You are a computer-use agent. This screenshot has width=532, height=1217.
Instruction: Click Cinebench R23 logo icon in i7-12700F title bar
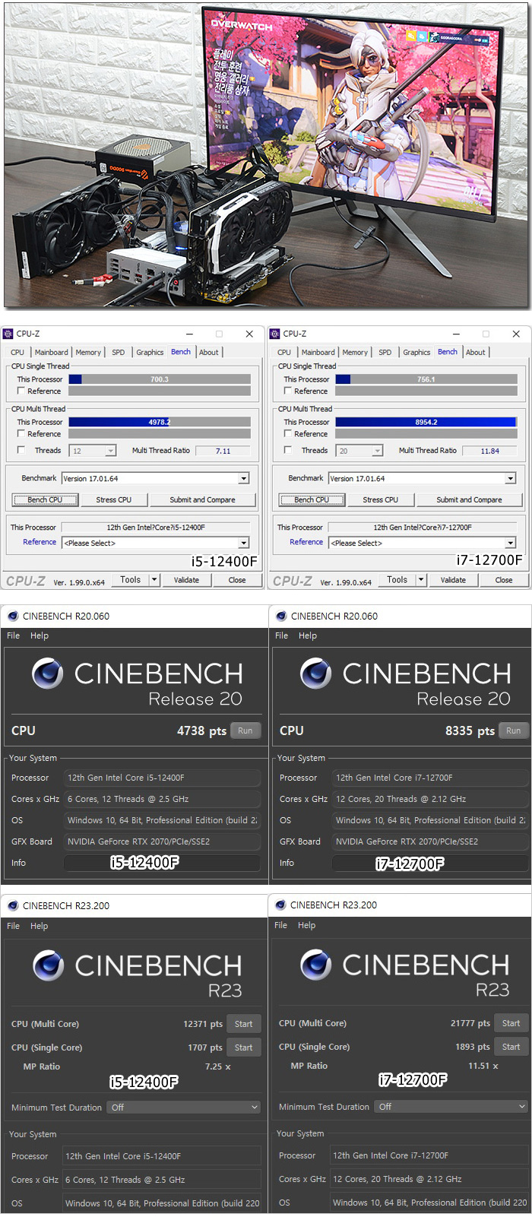[x=280, y=905]
